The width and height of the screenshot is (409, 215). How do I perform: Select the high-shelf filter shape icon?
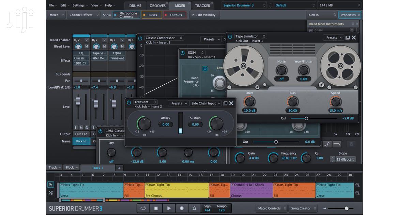[327, 144]
